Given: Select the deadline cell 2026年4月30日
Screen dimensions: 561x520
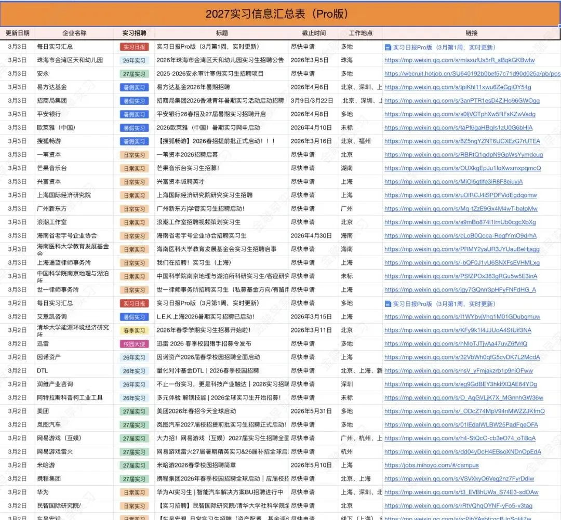Looking at the screenshot, I should click(x=314, y=235).
